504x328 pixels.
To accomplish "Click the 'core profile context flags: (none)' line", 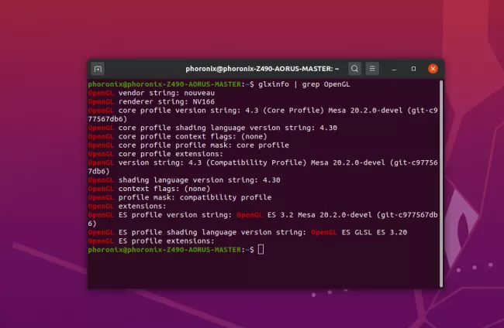I will [178, 136].
